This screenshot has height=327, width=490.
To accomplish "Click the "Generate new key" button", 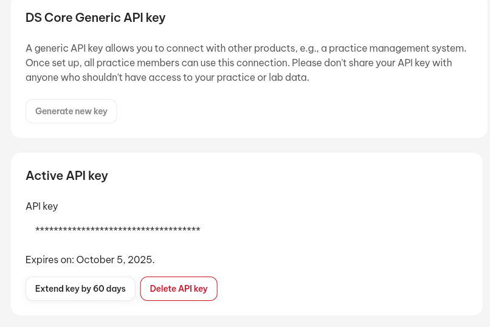I will [x=71, y=111].
